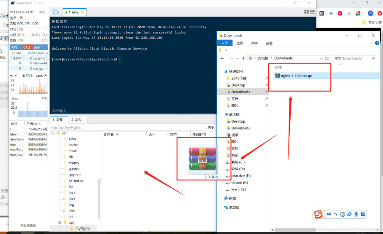Select the cache folder in tree
Viewport: 383px width, 234px height.
[73, 145]
